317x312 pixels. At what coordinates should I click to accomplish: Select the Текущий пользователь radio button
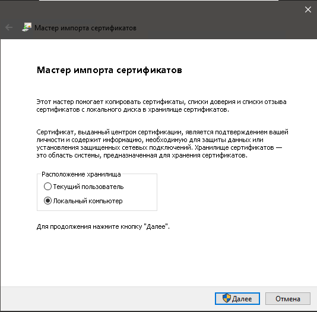tap(47, 187)
